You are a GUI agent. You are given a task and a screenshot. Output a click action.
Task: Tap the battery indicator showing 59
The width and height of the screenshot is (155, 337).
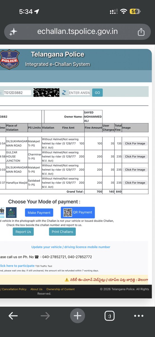pyautogui.click(x=135, y=11)
